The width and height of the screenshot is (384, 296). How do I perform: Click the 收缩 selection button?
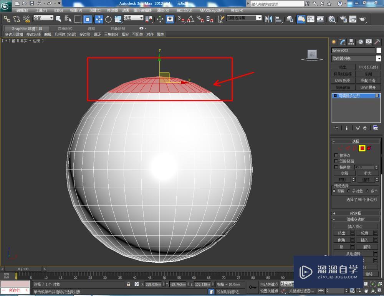[344, 173]
